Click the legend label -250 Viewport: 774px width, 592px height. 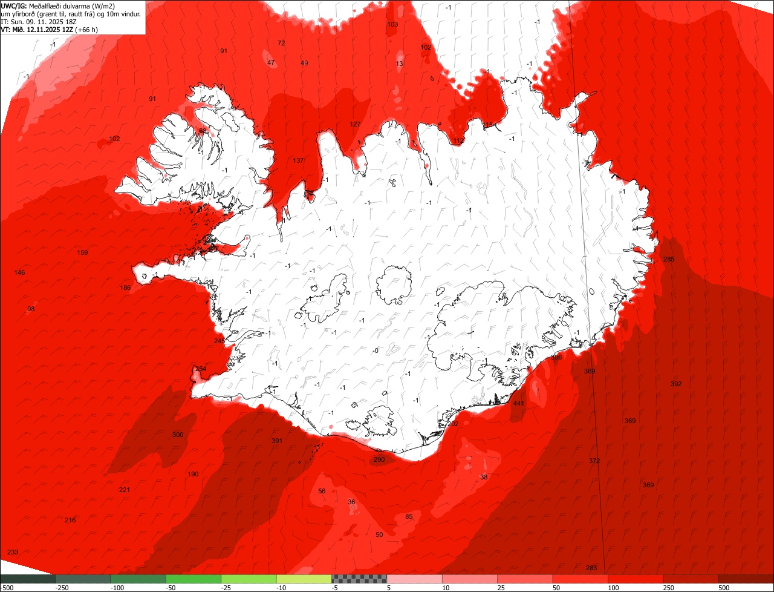62,588
